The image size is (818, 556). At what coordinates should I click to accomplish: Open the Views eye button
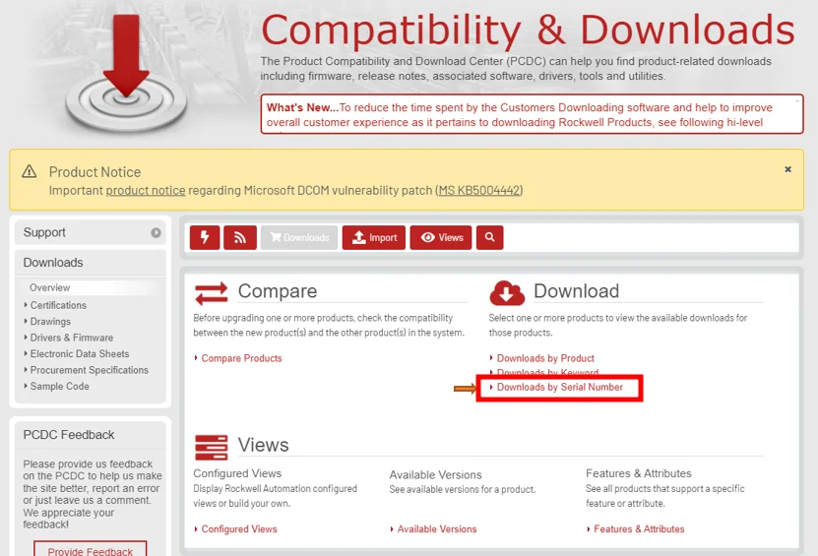[441, 237]
